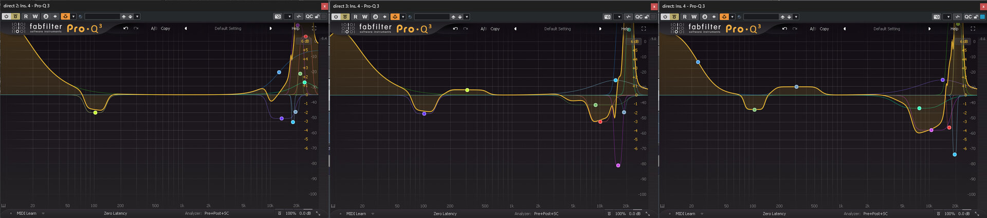Toggle bypass button in direct 2 window
Screen dimensions: 987x218
[15, 16]
